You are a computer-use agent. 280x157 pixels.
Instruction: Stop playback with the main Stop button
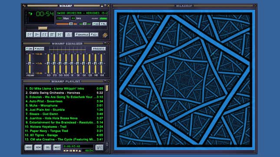(x=52, y=34)
